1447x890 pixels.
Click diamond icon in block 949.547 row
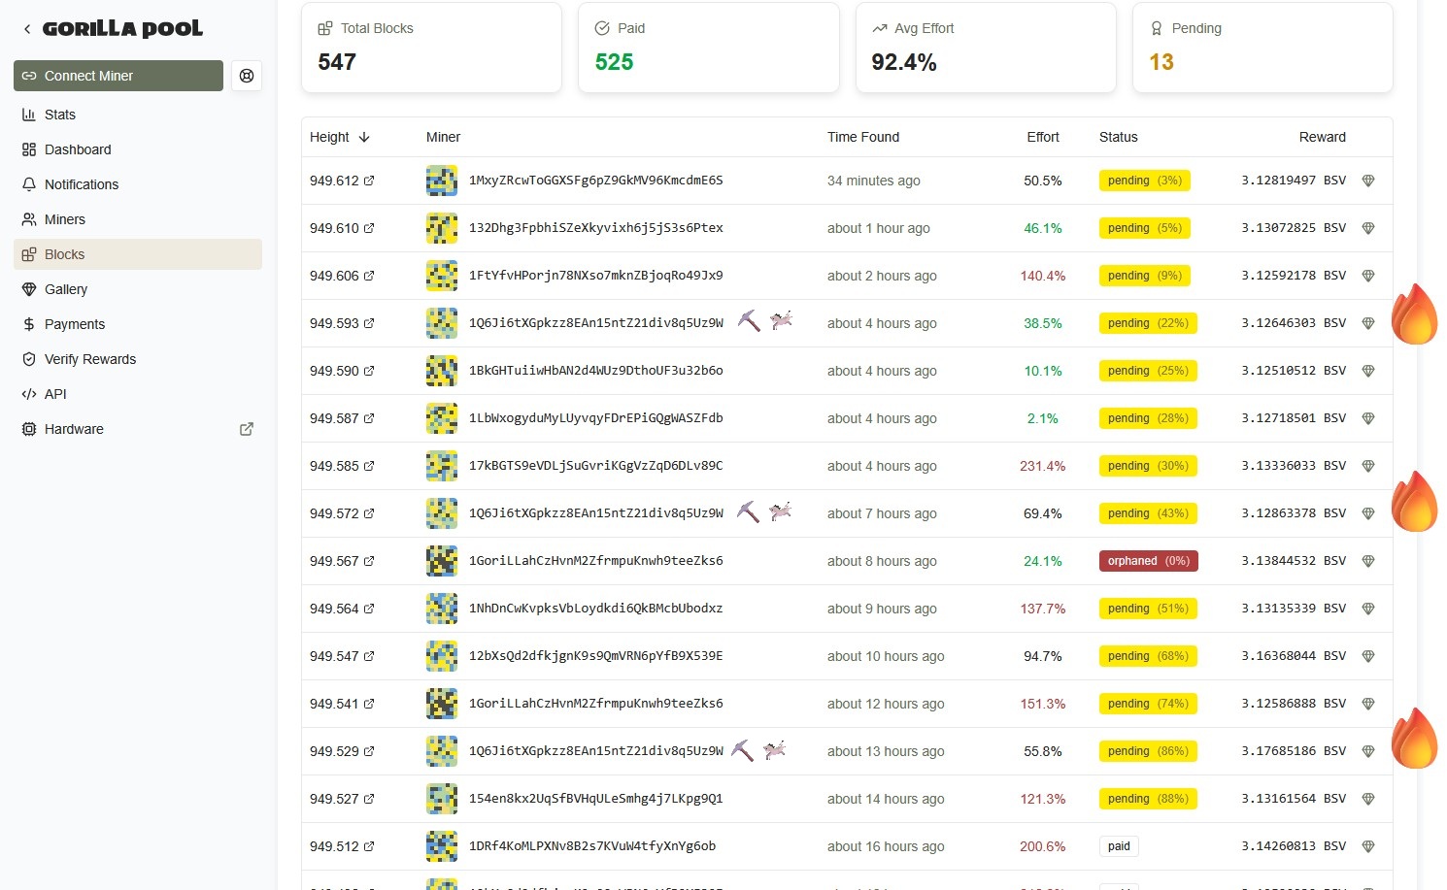click(1368, 656)
